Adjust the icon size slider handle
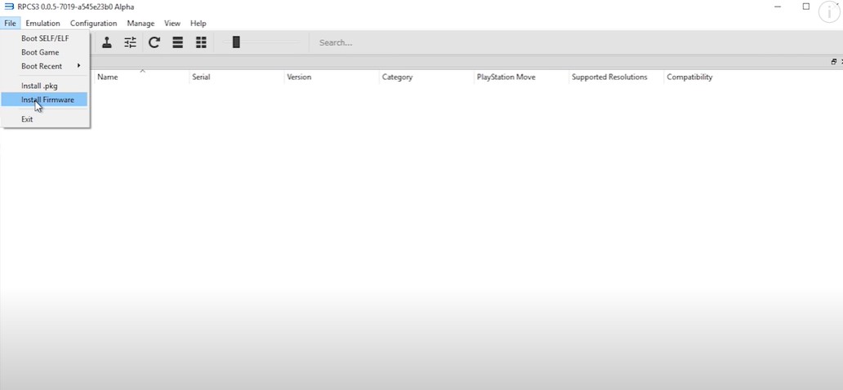Viewport: 843px width, 390px height. [236, 42]
